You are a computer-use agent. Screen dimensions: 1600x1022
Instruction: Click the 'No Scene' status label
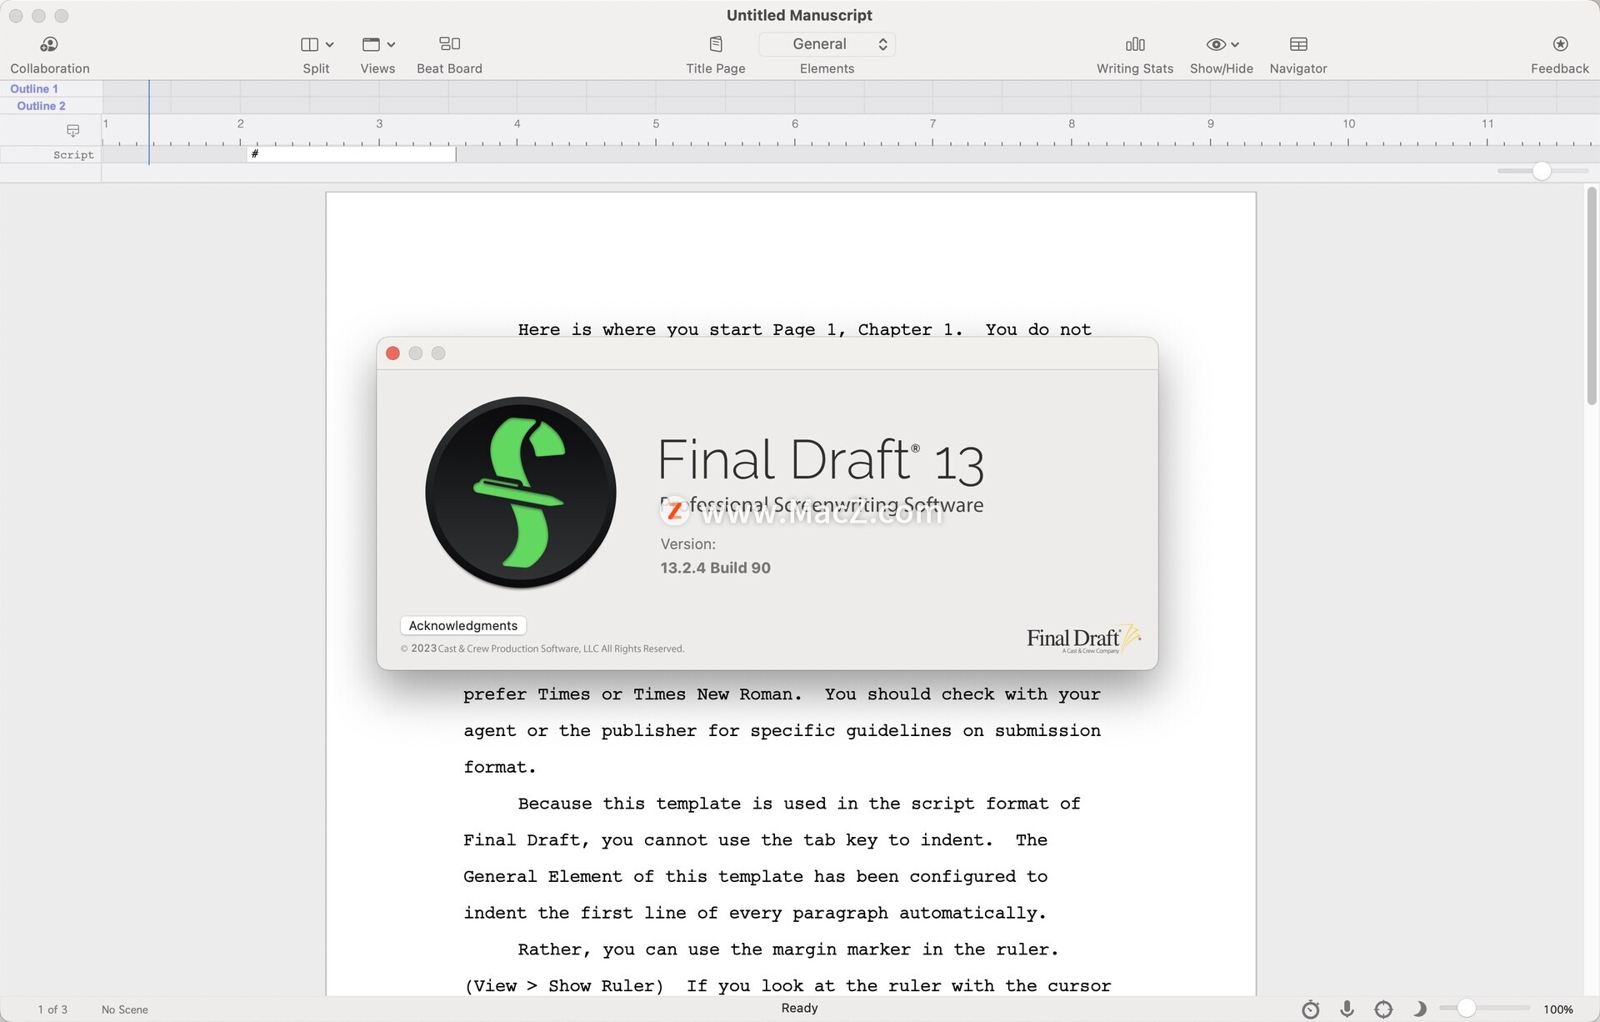125,1009
